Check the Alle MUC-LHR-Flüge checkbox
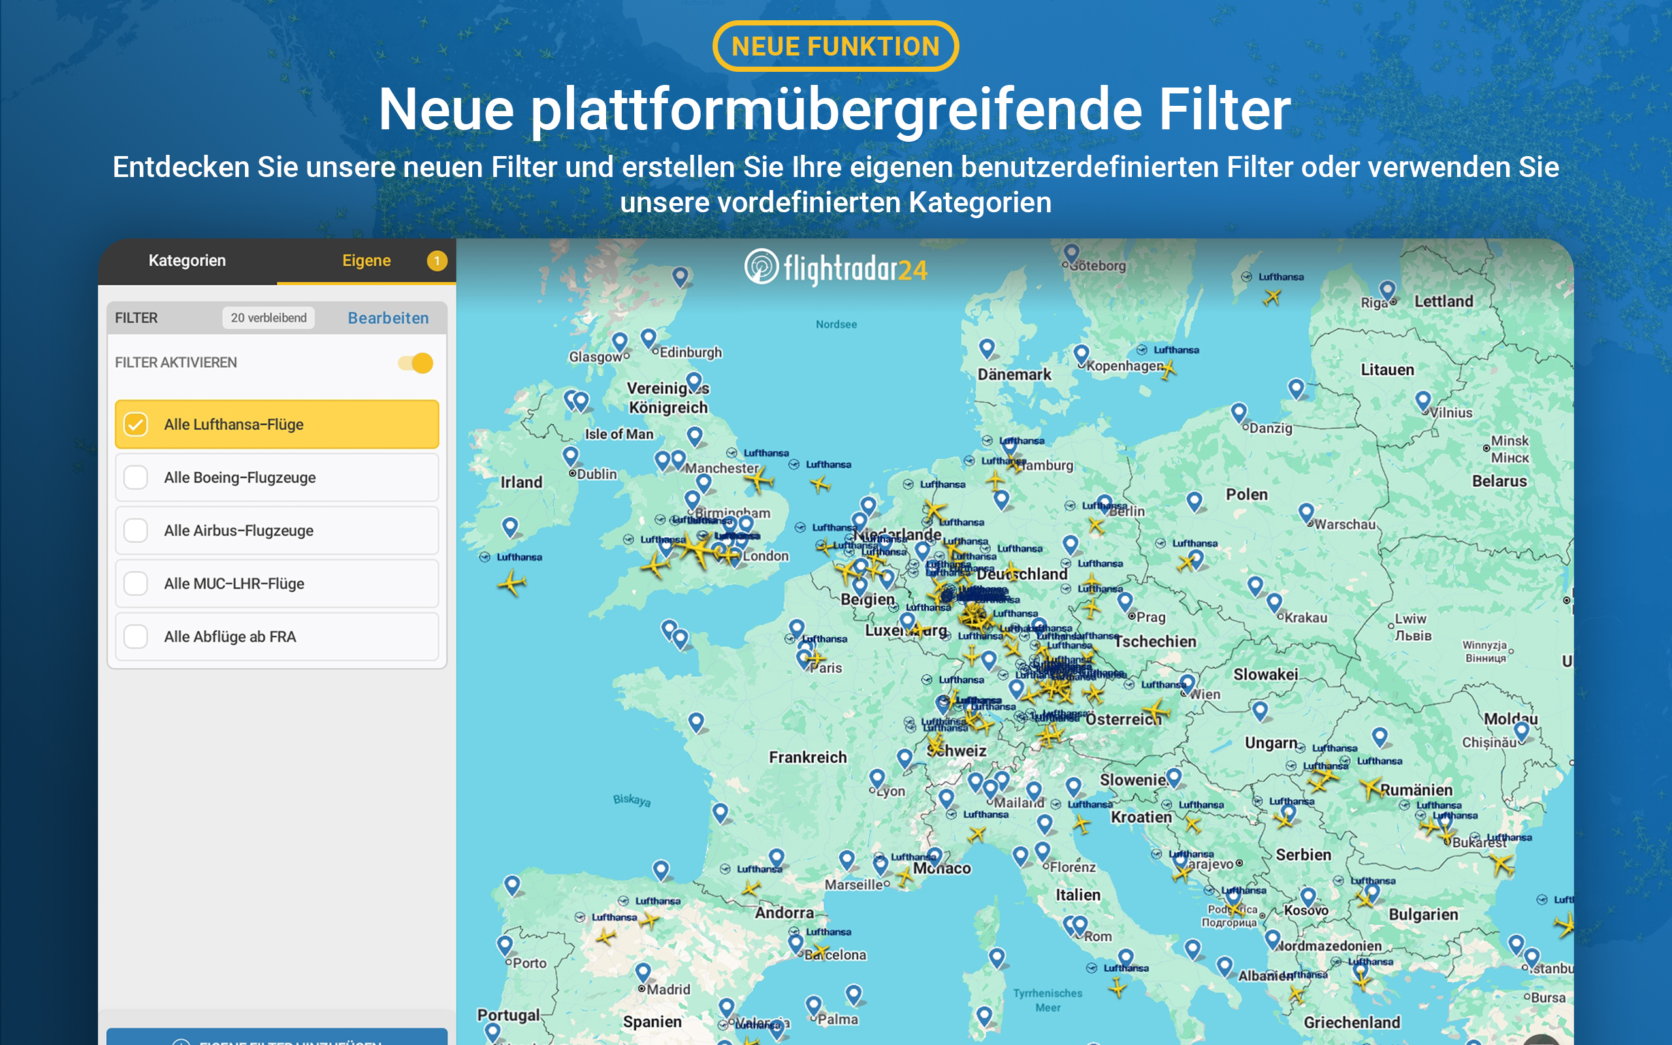The height and width of the screenshot is (1045, 1672). coord(135,584)
